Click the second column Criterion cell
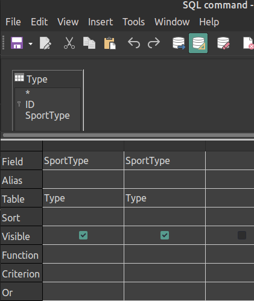Screen dimensions: 254x301 (x=165, y=273)
